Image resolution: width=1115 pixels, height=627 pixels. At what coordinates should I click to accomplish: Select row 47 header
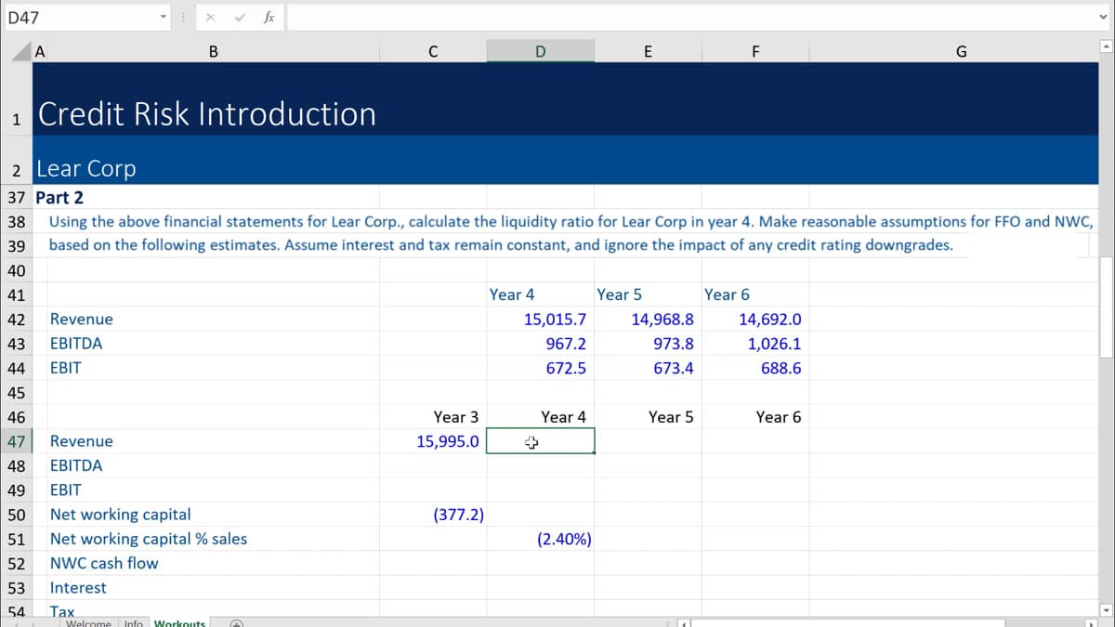point(16,441)
